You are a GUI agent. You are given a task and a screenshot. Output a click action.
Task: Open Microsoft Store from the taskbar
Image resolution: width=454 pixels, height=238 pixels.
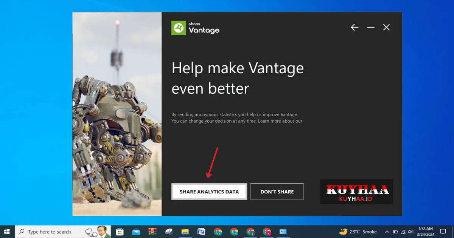pos(120,232)
